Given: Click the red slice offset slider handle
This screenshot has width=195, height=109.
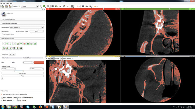Looking at the screenshot, I should pos(104,9).
